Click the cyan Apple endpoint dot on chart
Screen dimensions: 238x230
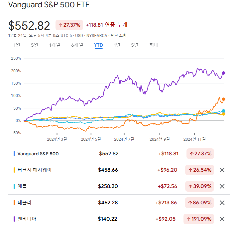pos(224,111)
